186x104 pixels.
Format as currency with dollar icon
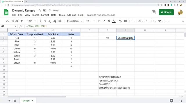tap(40, 21)
